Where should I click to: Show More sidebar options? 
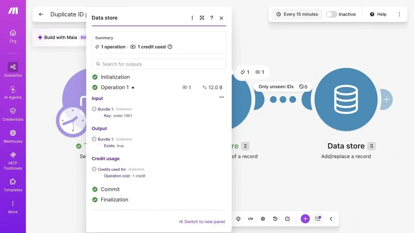(x=13, y=207)
